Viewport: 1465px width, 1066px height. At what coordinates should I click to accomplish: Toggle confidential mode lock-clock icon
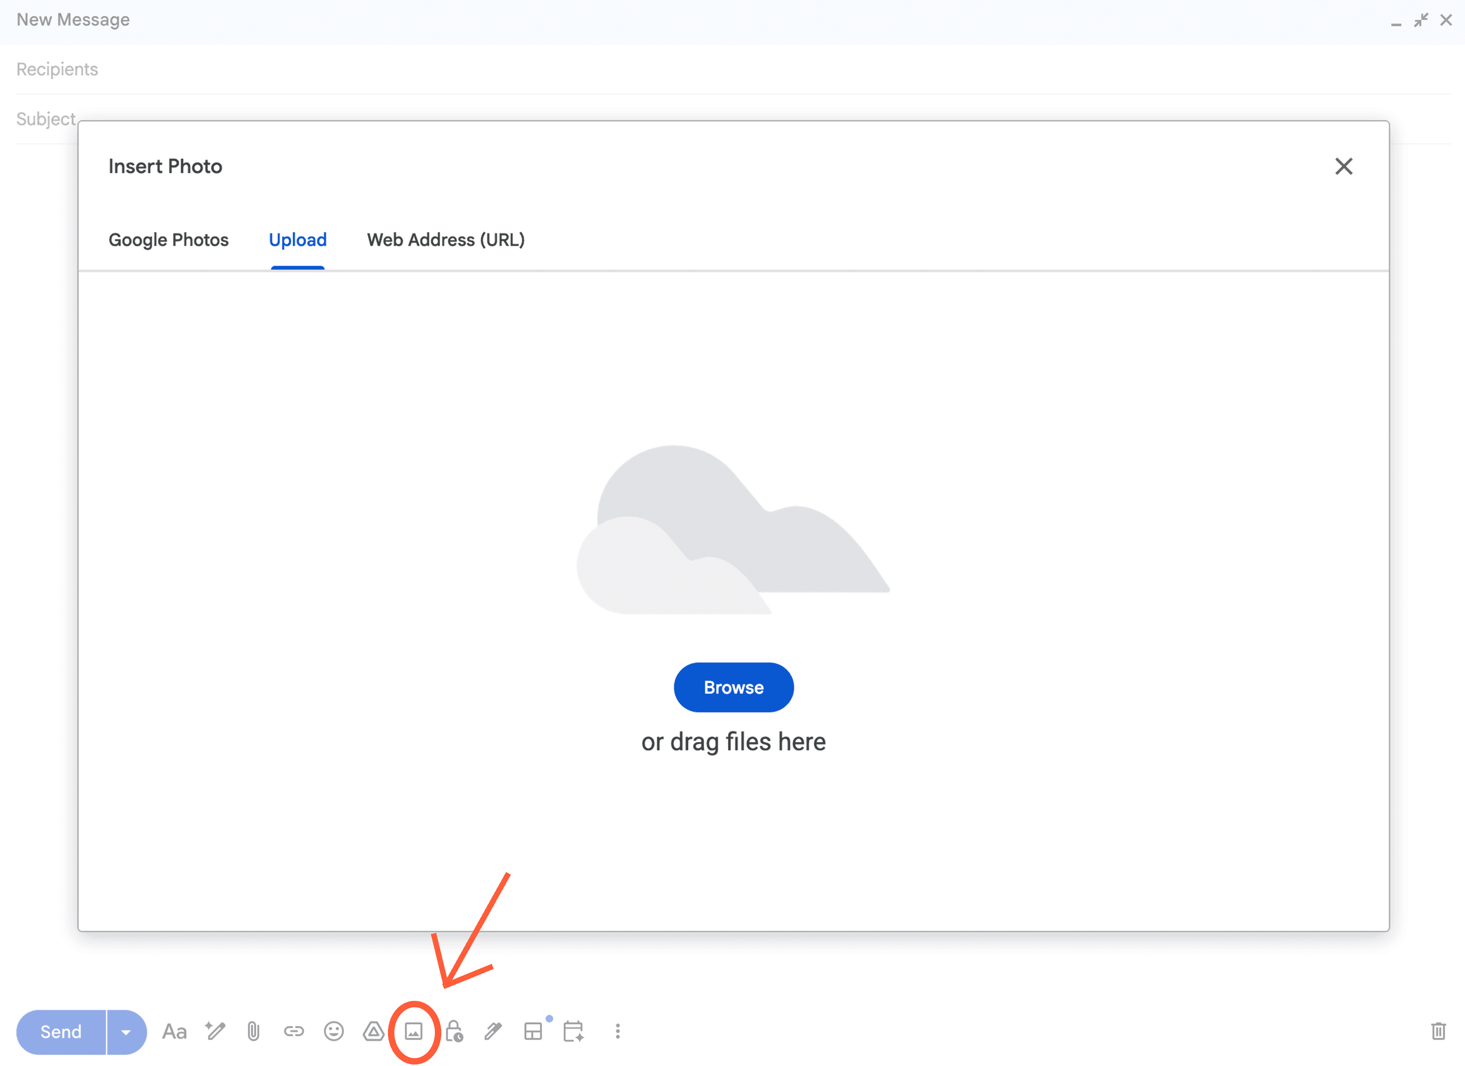454,1031
